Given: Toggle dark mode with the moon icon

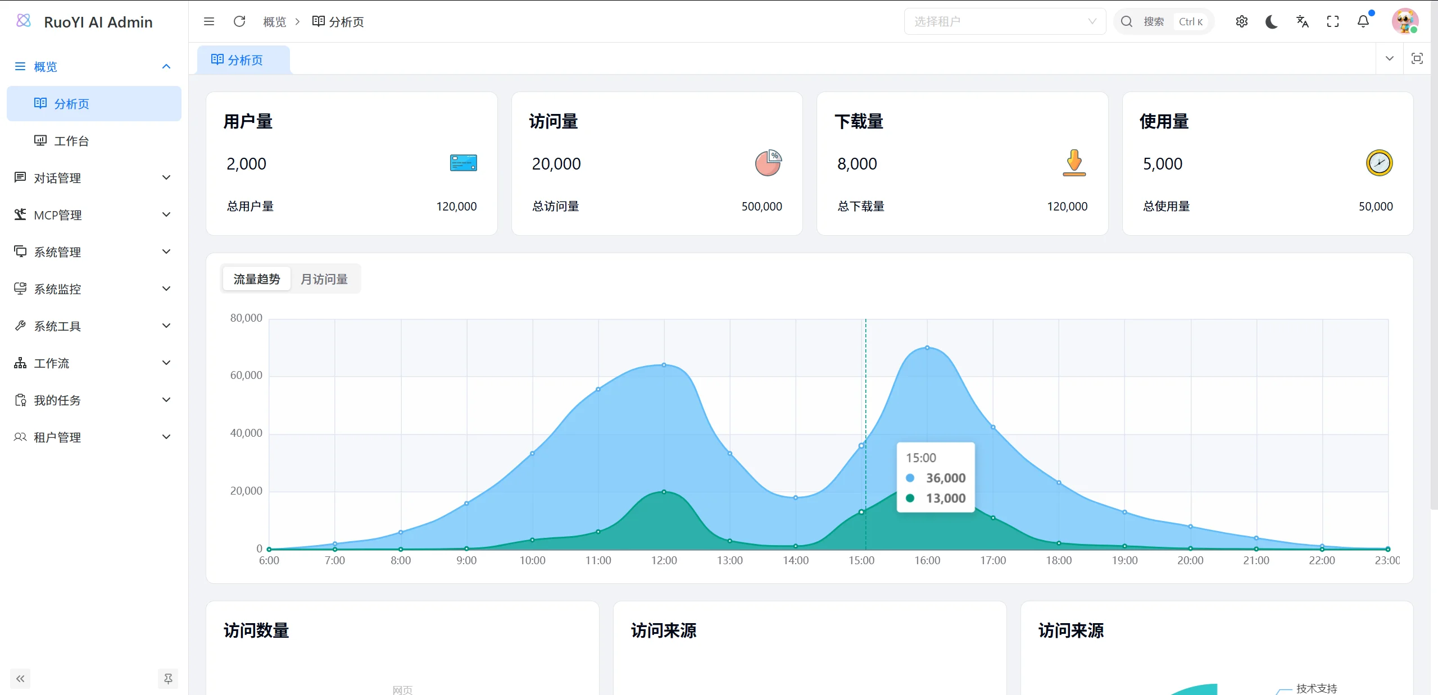Looking at the screenshot, I should pos(1272,21).
